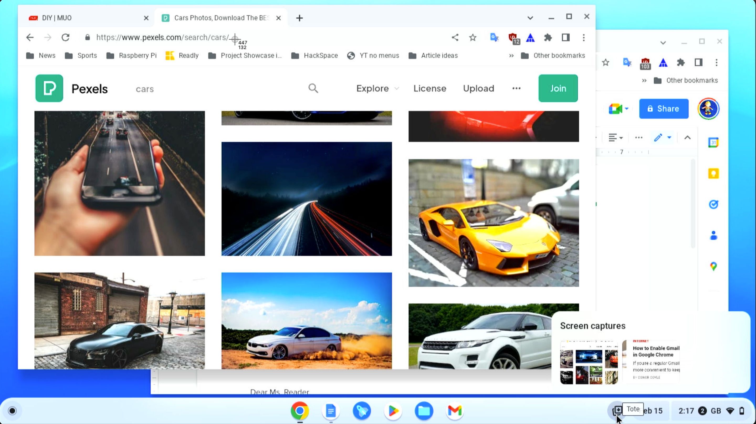Open the Extensions puzzle-piece icon
Image resolution: width=756 pixels, height=424 pixels.
[x=548, y=38]
